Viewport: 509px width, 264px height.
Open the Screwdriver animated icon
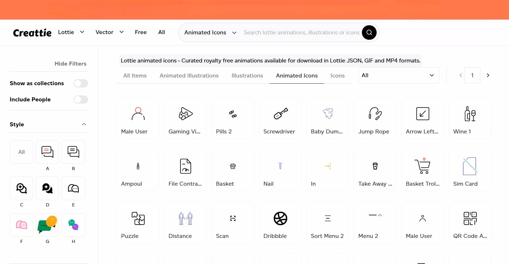tap(280, 118)
